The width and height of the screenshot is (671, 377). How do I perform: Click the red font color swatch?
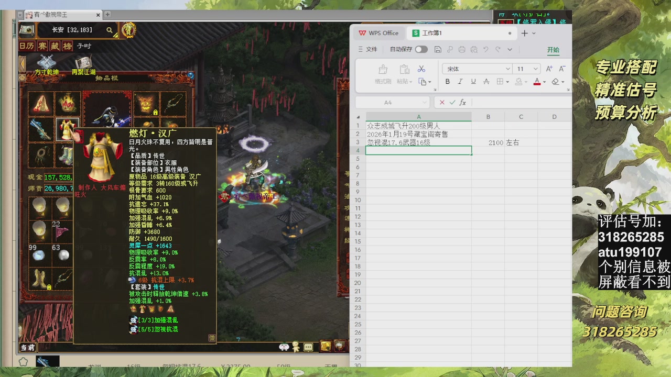[537, 82]
